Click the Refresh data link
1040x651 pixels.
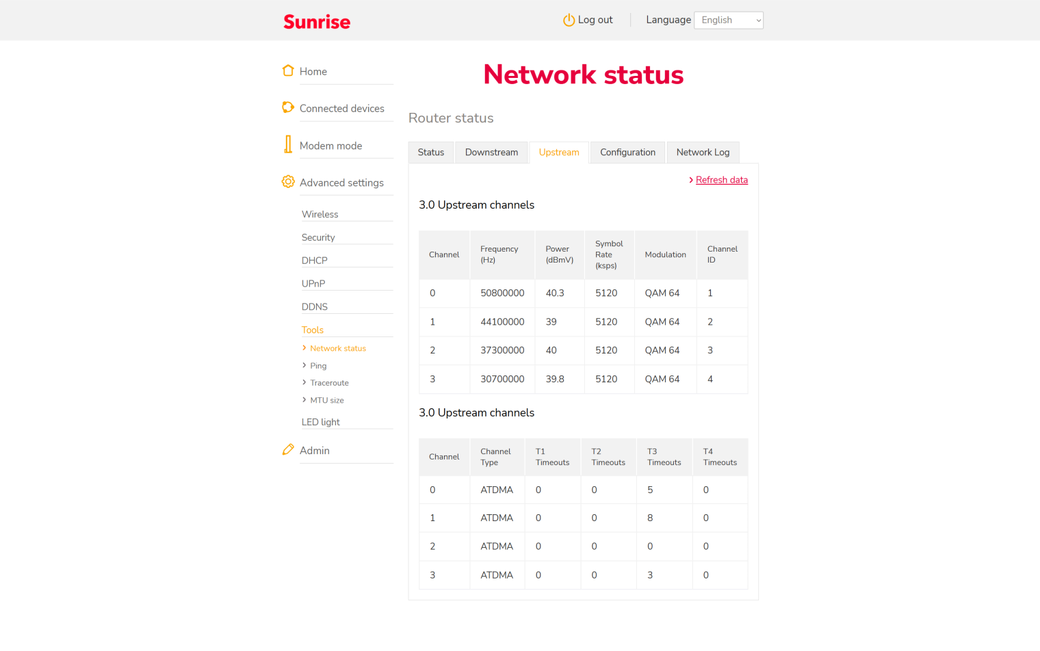coord(722,180)
